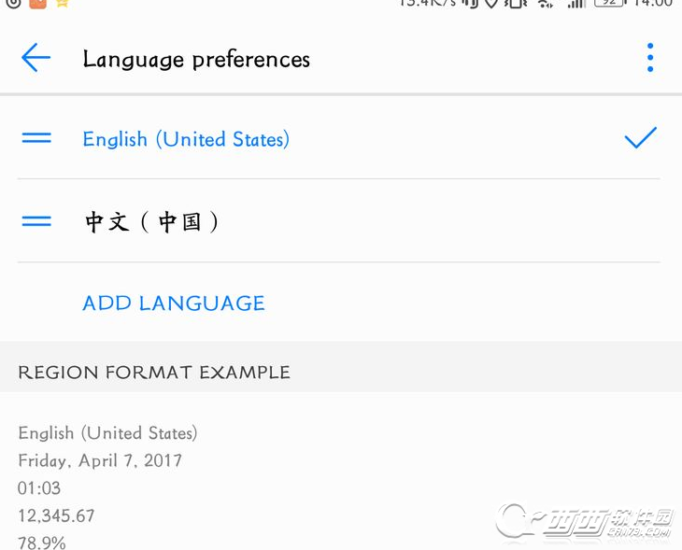Tap the REGION FORMAT EXAMPLE section header
682x550 pixels.
(154, 372)
